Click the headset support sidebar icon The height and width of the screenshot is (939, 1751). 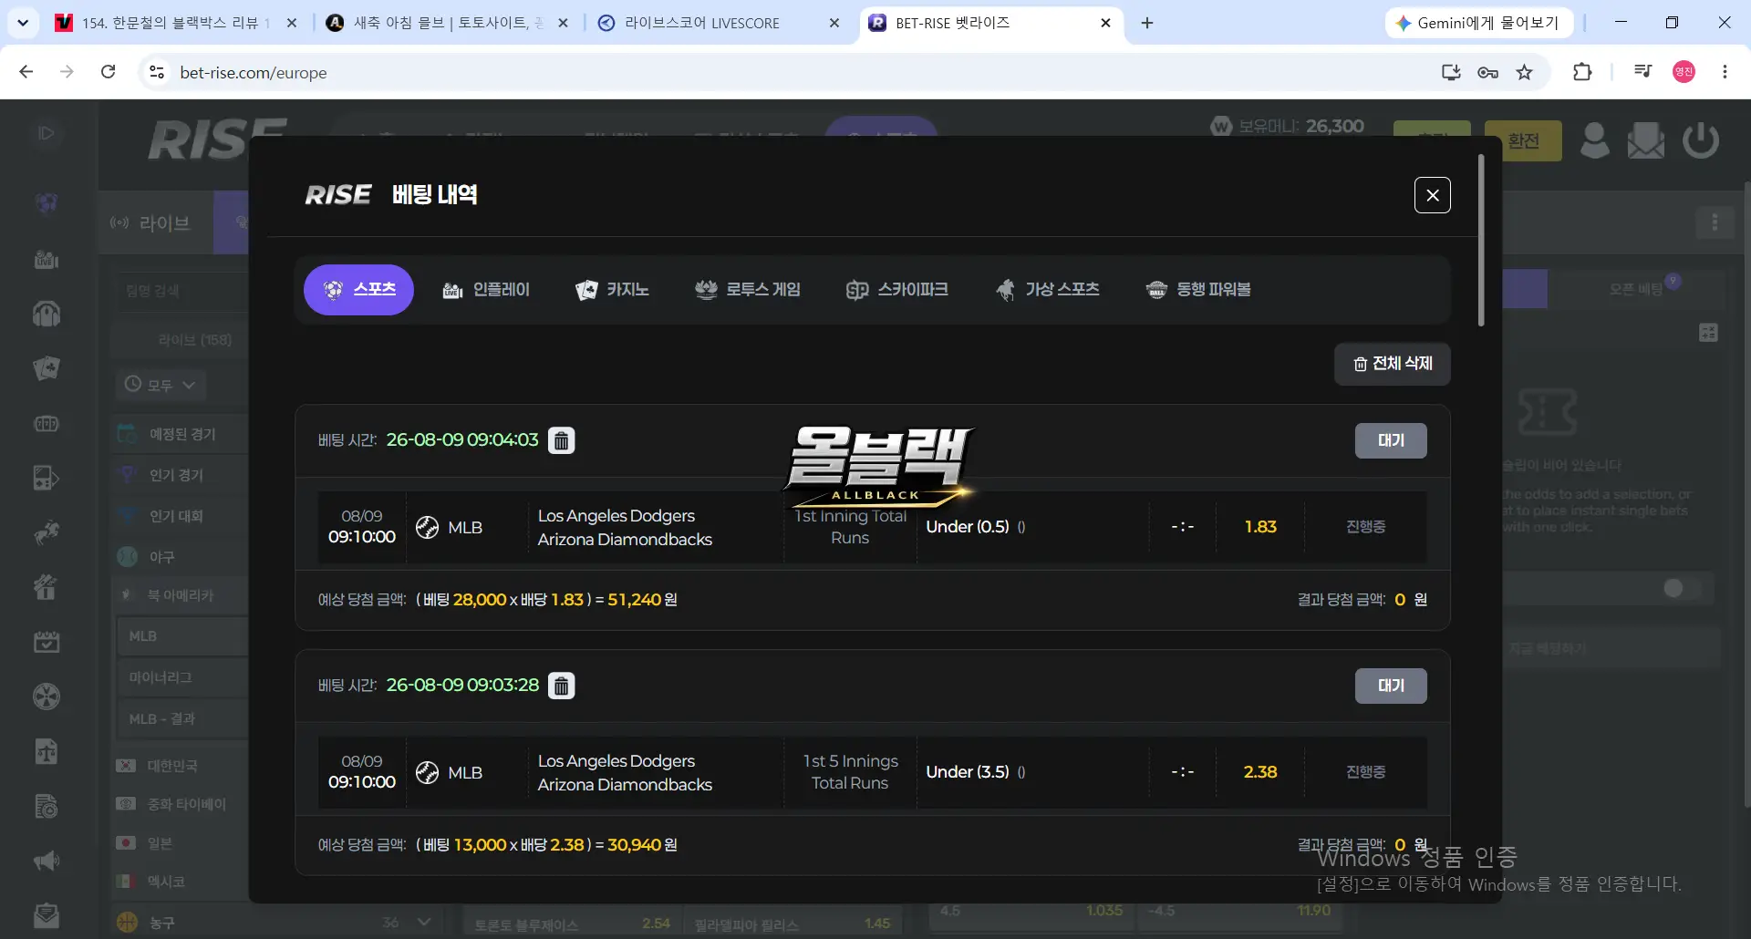(x=47, y=315)
